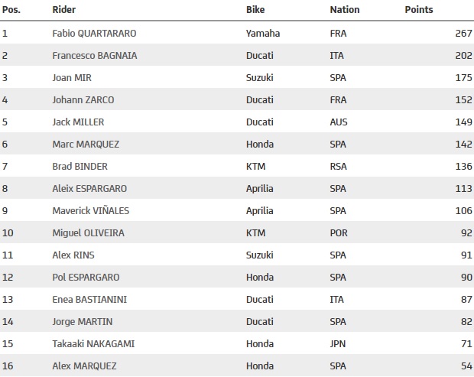The image size is (474, 377).
Task: Click the Yamaha bike cell
Action: tap(263, 33)
